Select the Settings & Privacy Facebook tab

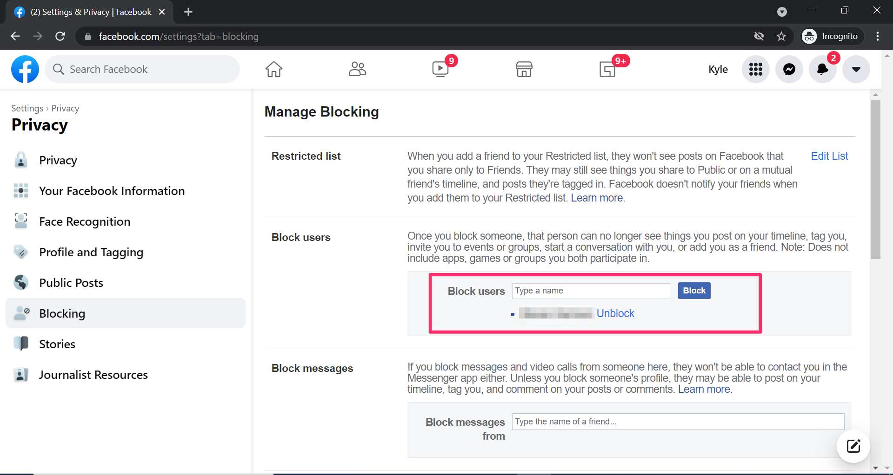[89, 12]
